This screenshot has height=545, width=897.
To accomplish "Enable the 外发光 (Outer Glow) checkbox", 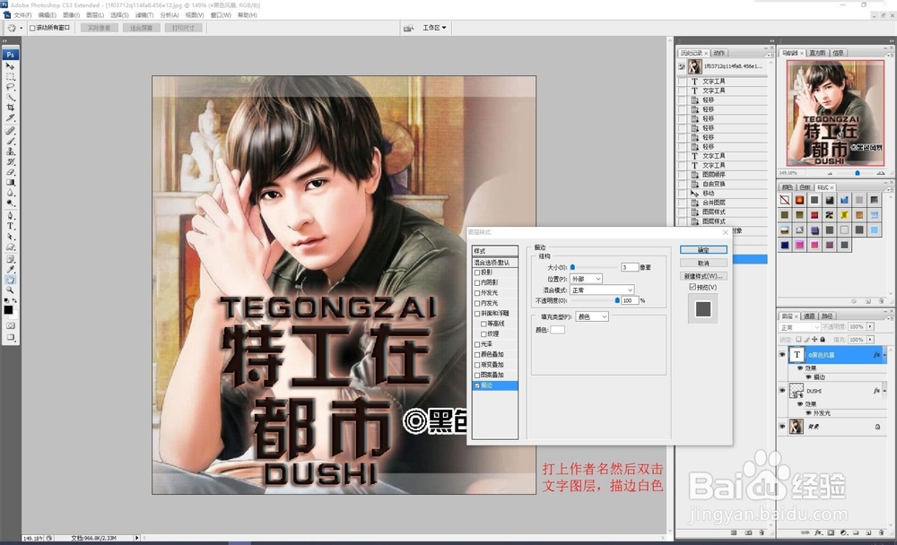I will click(x=477, y=293).
